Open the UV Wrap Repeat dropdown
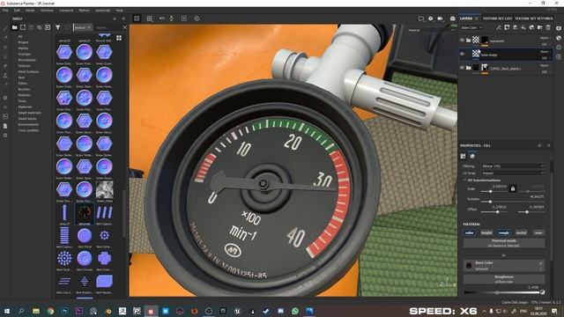564x317 pixels. 513,173
